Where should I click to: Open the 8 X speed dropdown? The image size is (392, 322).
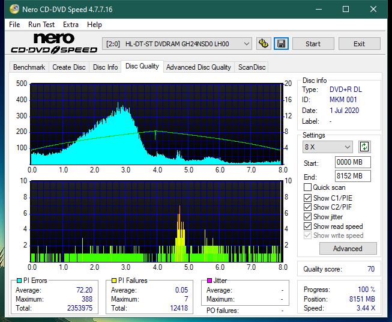[x=328, y=147]
